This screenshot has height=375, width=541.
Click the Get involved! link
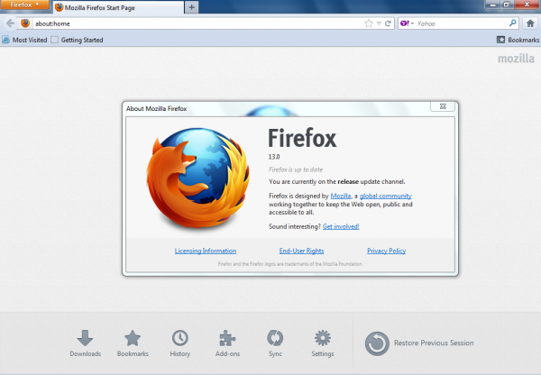coord(341,226)
